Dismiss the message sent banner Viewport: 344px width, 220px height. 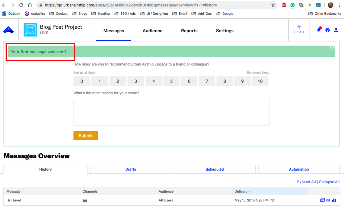pos(333,47)
